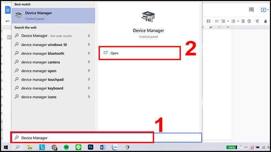Open Google Chrome from the taskbar
The height and width of the screenshot is (152, 271).
point(54,147)
